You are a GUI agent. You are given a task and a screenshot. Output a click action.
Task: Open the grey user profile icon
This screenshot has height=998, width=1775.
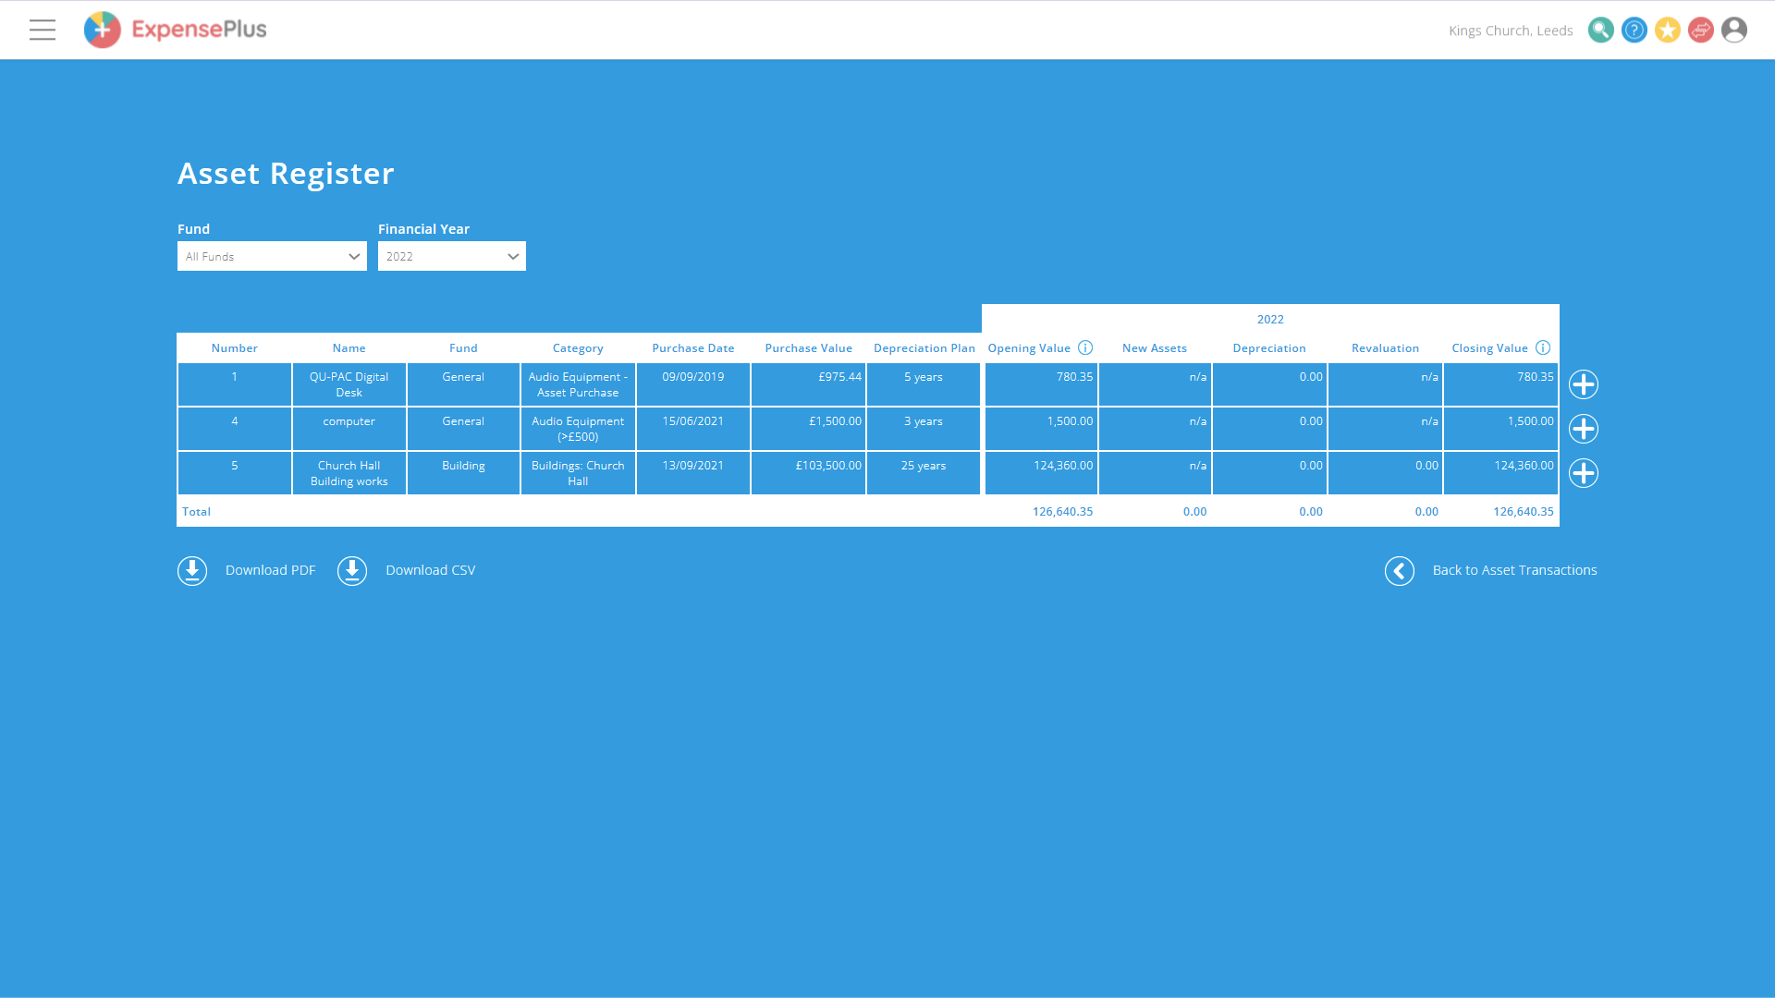(x=1734, y=30)
